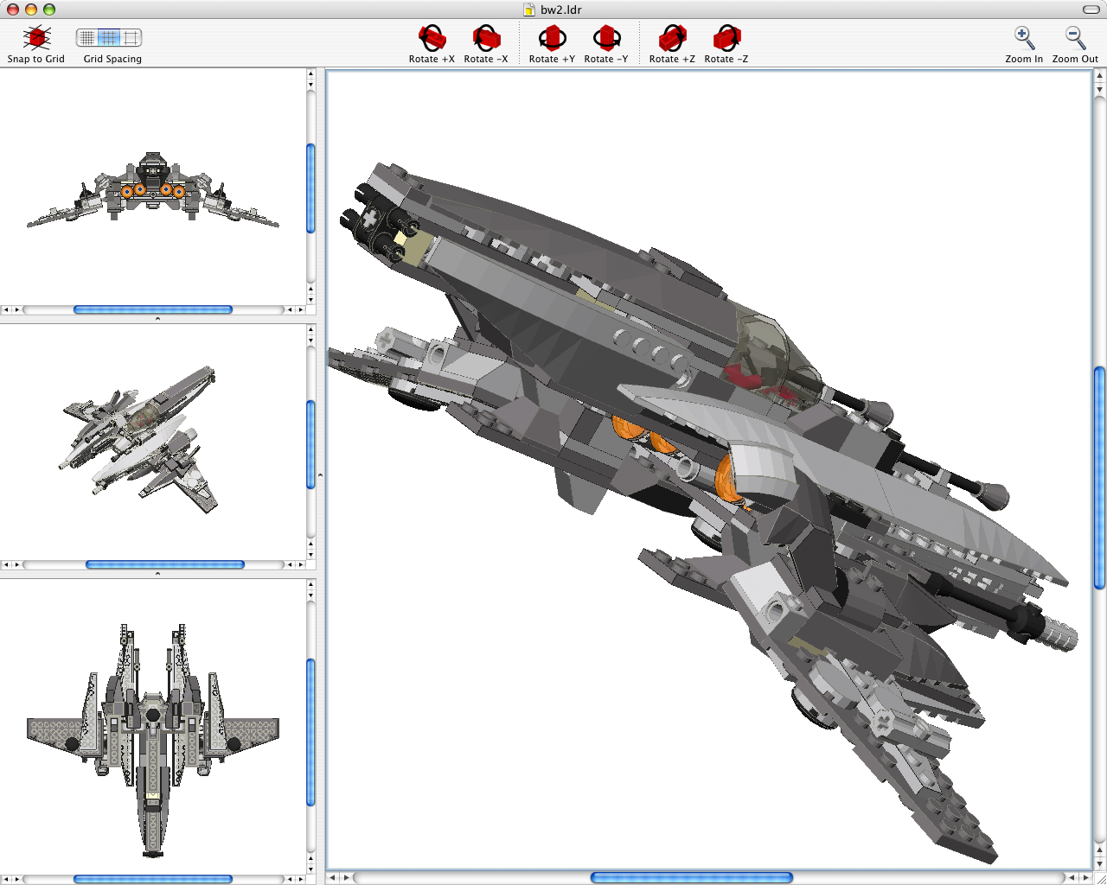Apply Rotate -Z to the model
The height and width of the screenshot is (885, 1107).
coord(726,38)
